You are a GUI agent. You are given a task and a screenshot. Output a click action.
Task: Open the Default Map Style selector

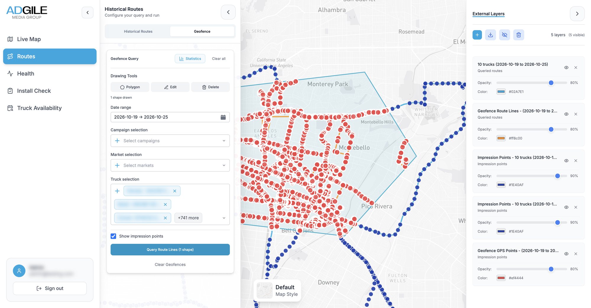(277, 291)
